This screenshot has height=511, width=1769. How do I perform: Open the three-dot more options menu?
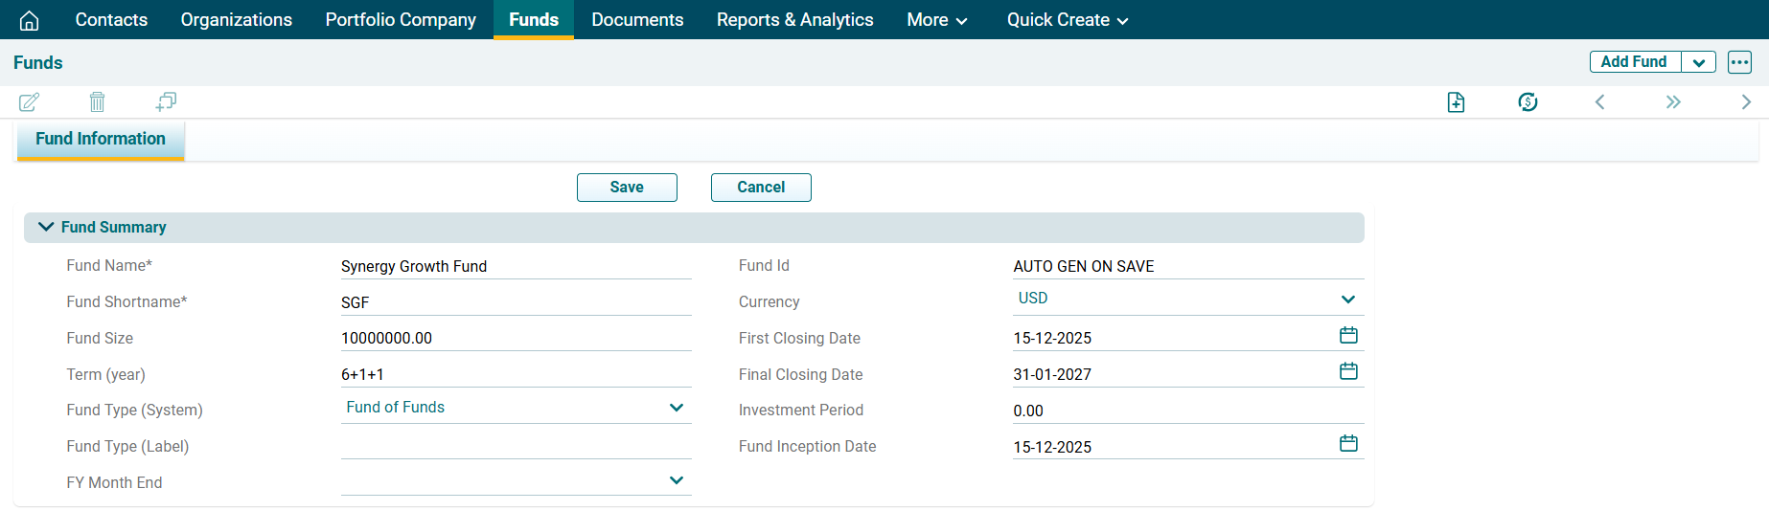tap(1739, 62)
